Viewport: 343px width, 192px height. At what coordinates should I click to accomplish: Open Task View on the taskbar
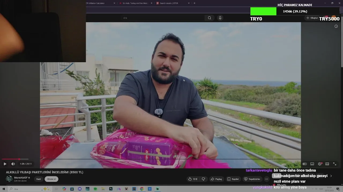56,189
